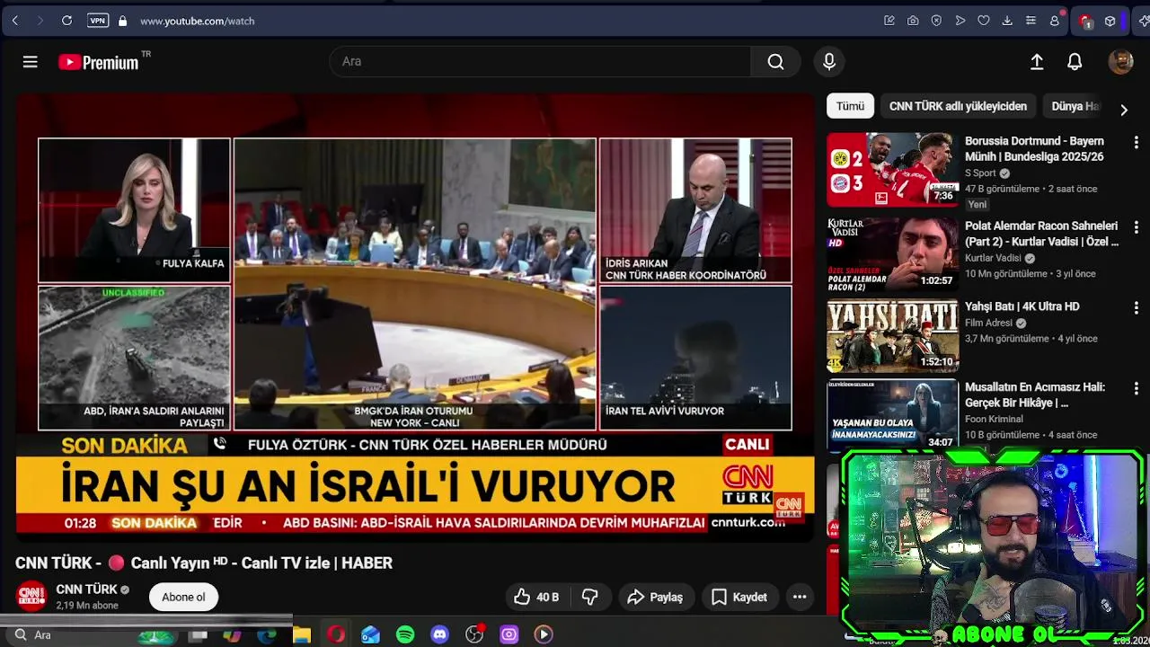Go back with browser back arrow

pyautogui.click(x=15, y=21)
